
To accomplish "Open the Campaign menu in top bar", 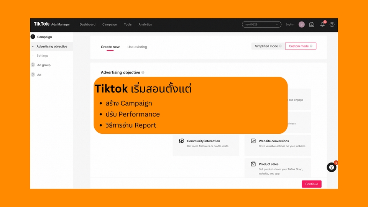I will pos(110,25).
